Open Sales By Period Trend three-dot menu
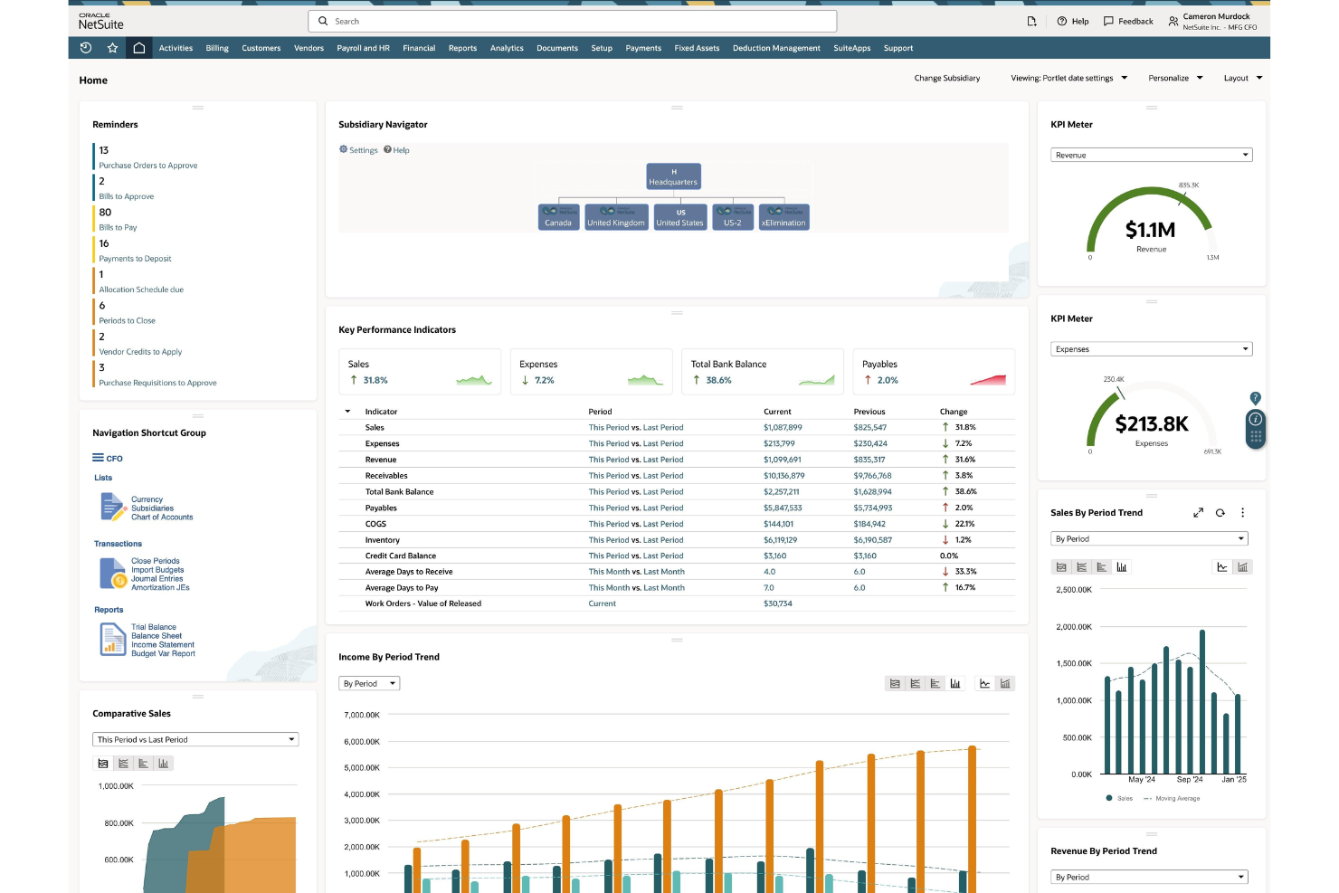Image resolution: width=1339 pixels, height=893 pixels. pyautogui.click(x=1242, y=513)
